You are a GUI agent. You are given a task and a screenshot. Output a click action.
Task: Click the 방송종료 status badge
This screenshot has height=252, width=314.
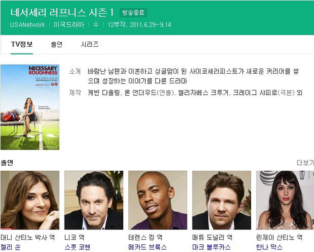point(133,13)
